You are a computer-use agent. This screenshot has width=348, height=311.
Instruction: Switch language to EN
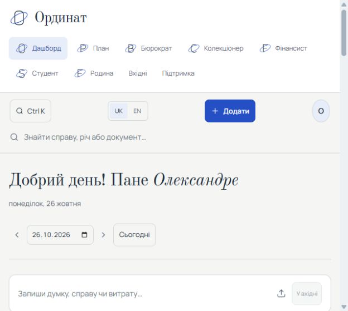137,111
